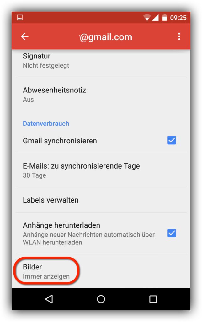Open E-Mails: zu synchronisierende Tage setting

tap(101, 170)
